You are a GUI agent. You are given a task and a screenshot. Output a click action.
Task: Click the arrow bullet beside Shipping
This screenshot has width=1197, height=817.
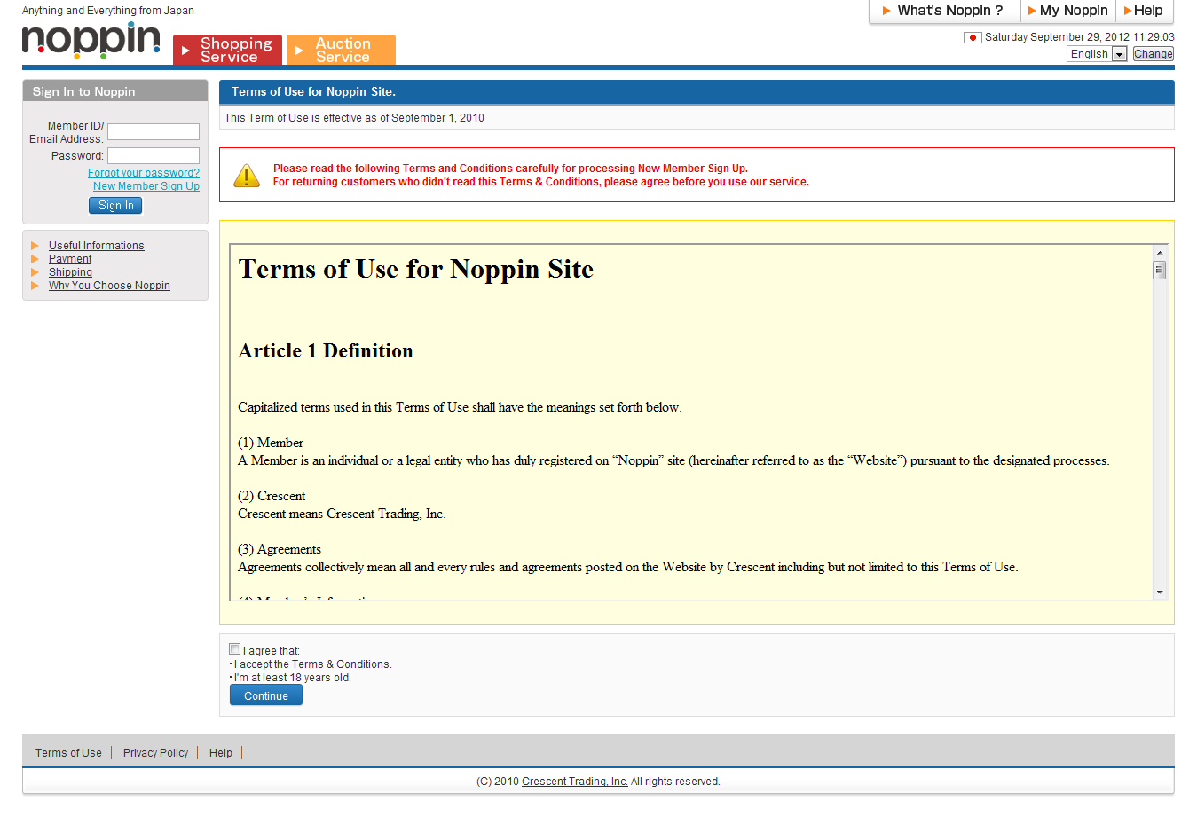tap(35, 272)
